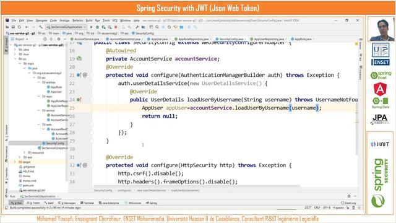396x223 pixels.
Task: Collapse the repo package in project tree
Action: click(38, 97)
